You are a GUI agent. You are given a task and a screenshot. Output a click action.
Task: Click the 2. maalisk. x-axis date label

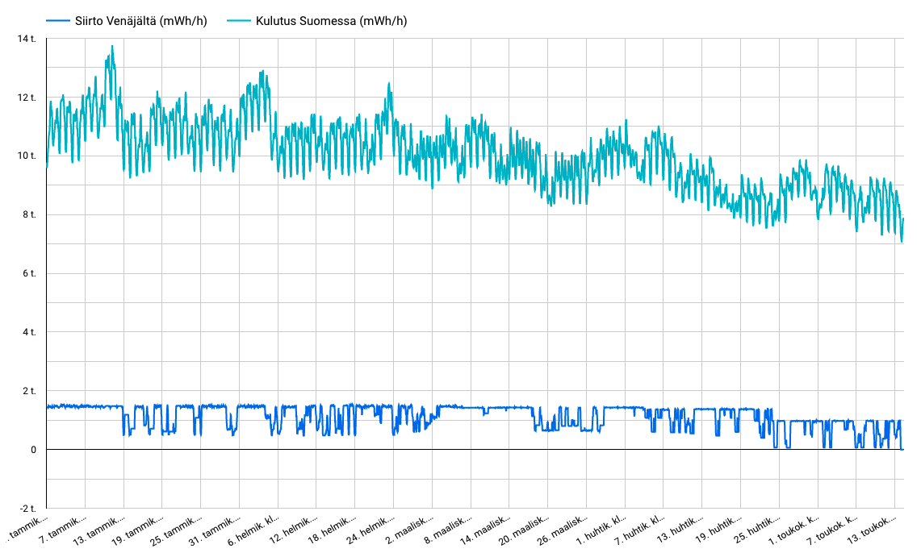click(410, 529)
